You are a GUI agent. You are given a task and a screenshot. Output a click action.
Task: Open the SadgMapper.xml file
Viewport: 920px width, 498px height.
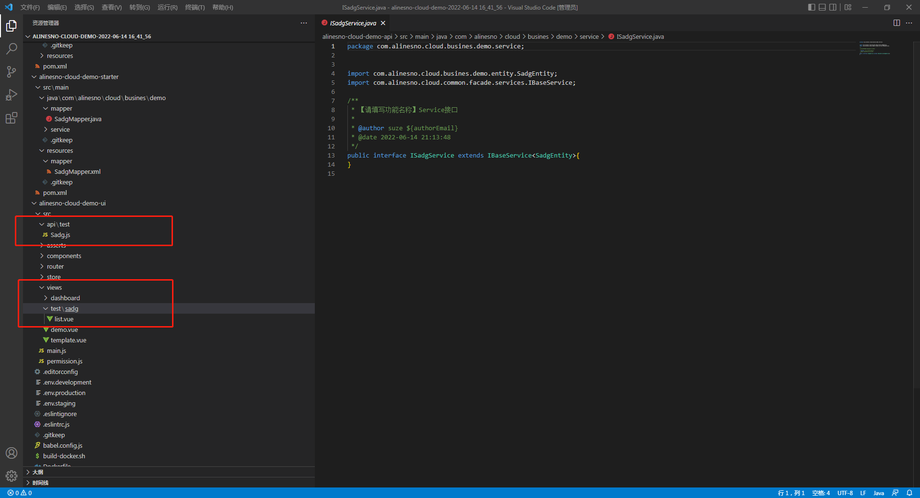click(x=77, y=172)
